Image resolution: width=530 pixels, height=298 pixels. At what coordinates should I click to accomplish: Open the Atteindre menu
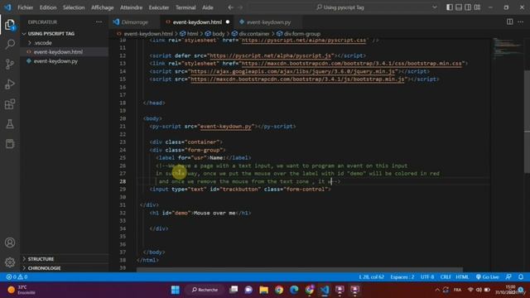pos(131,7)
